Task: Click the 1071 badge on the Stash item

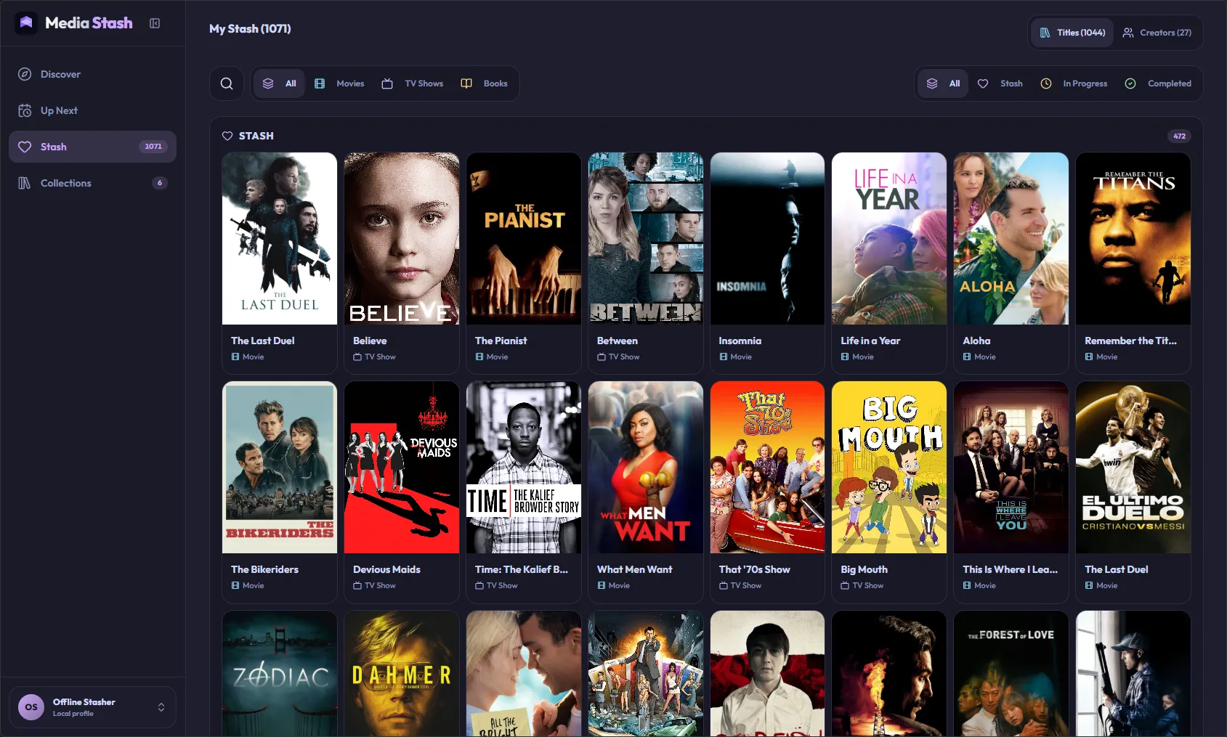Action: 153,147
